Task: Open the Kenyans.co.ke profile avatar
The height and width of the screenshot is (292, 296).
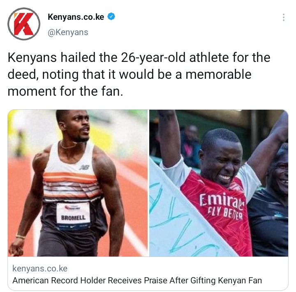Action: click(24, 24)
